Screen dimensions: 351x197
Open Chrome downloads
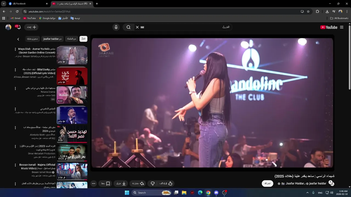coord(327,11)
